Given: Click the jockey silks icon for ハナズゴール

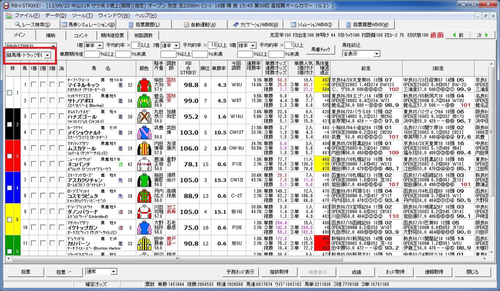Looking at the screenshot, I should click(x=144, y=116).
